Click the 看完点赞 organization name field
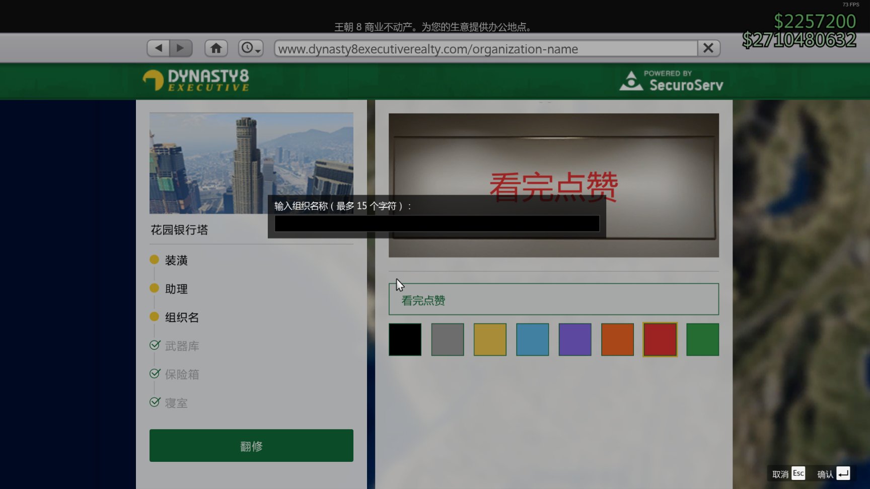The image size is (870, 489). click(x=554, y=299)
